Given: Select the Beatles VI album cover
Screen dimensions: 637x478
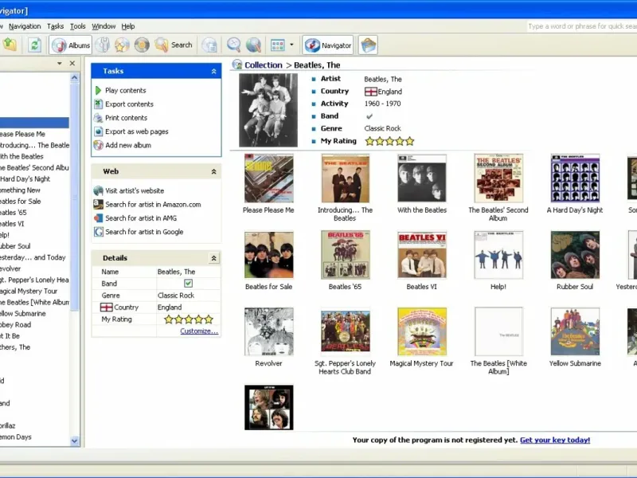Looking at the screenshot, I should [422, 255].
